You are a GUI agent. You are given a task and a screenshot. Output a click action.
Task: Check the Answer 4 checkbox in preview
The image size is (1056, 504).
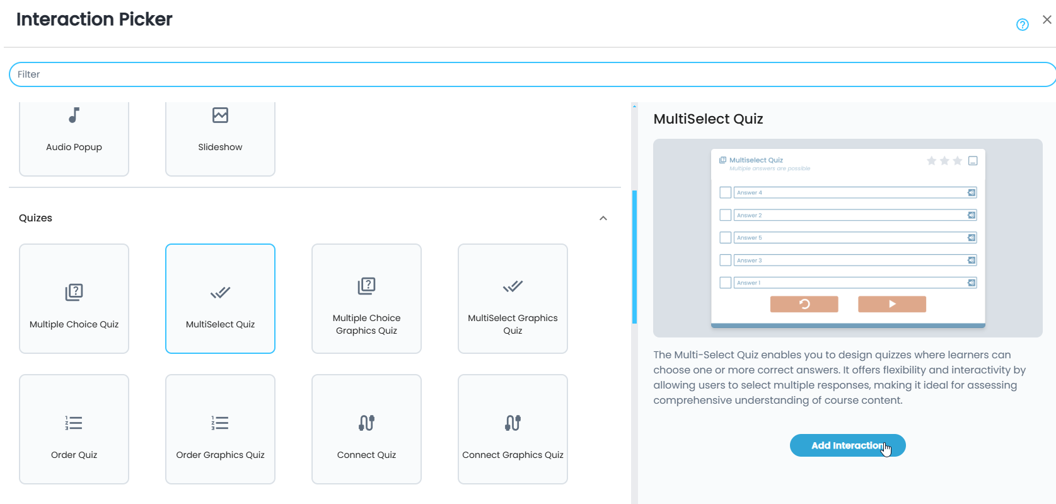tap(725, 192)
